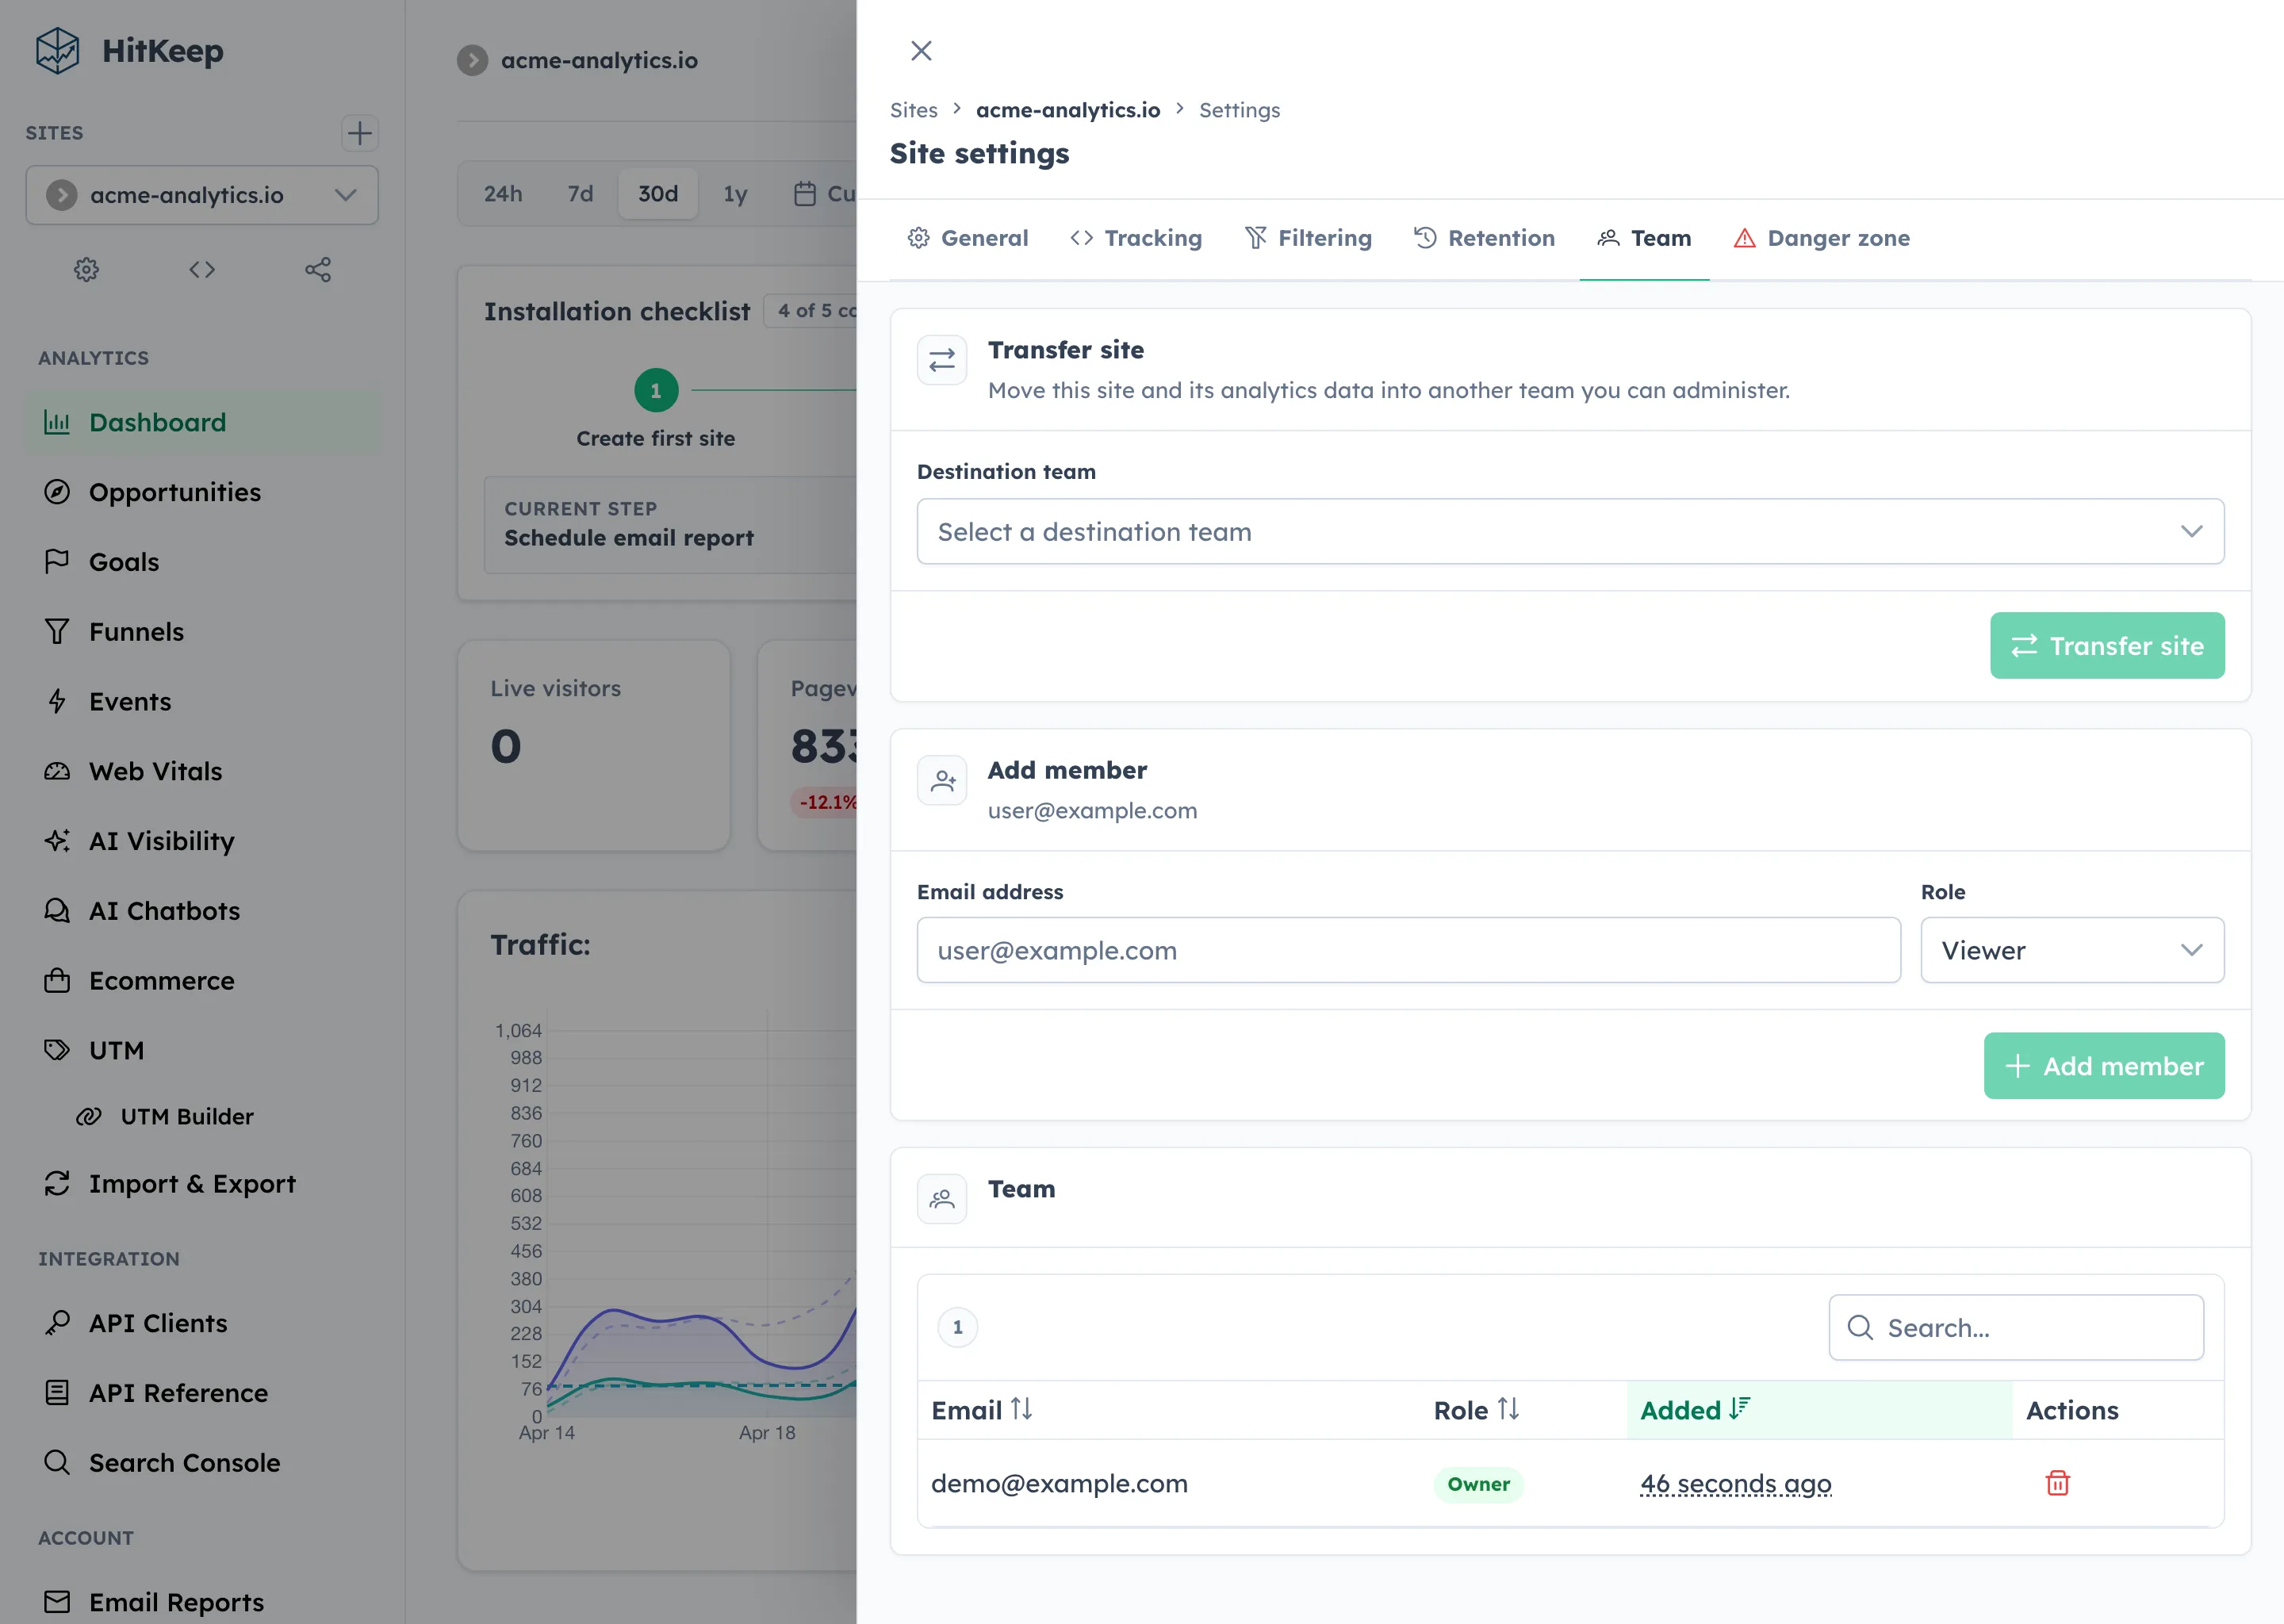Viewport: 2284px width, 1624px height.
Task: Open Ecommerce in the sidebar
Action: tap(202, 981)
